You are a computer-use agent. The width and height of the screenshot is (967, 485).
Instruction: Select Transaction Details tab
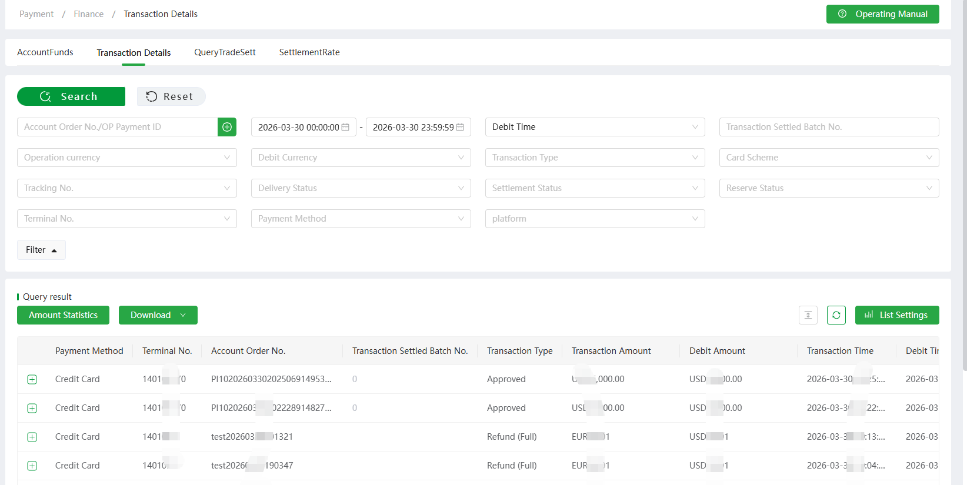click(134, 53)
